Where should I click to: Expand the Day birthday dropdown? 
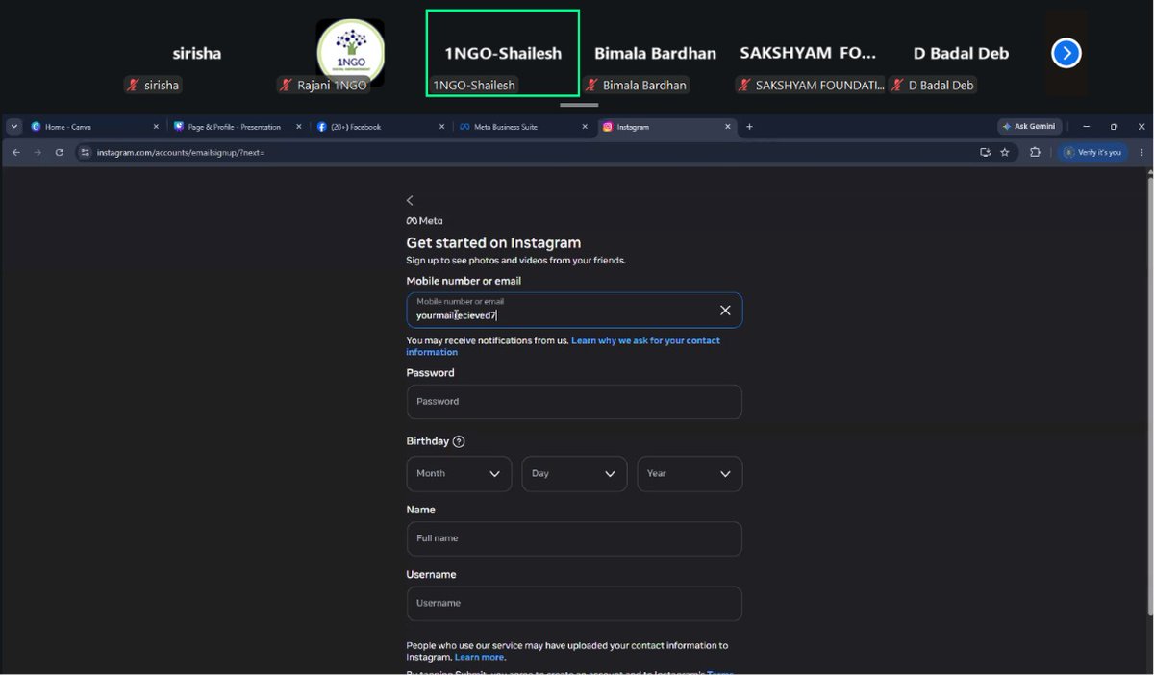[574, 474]
